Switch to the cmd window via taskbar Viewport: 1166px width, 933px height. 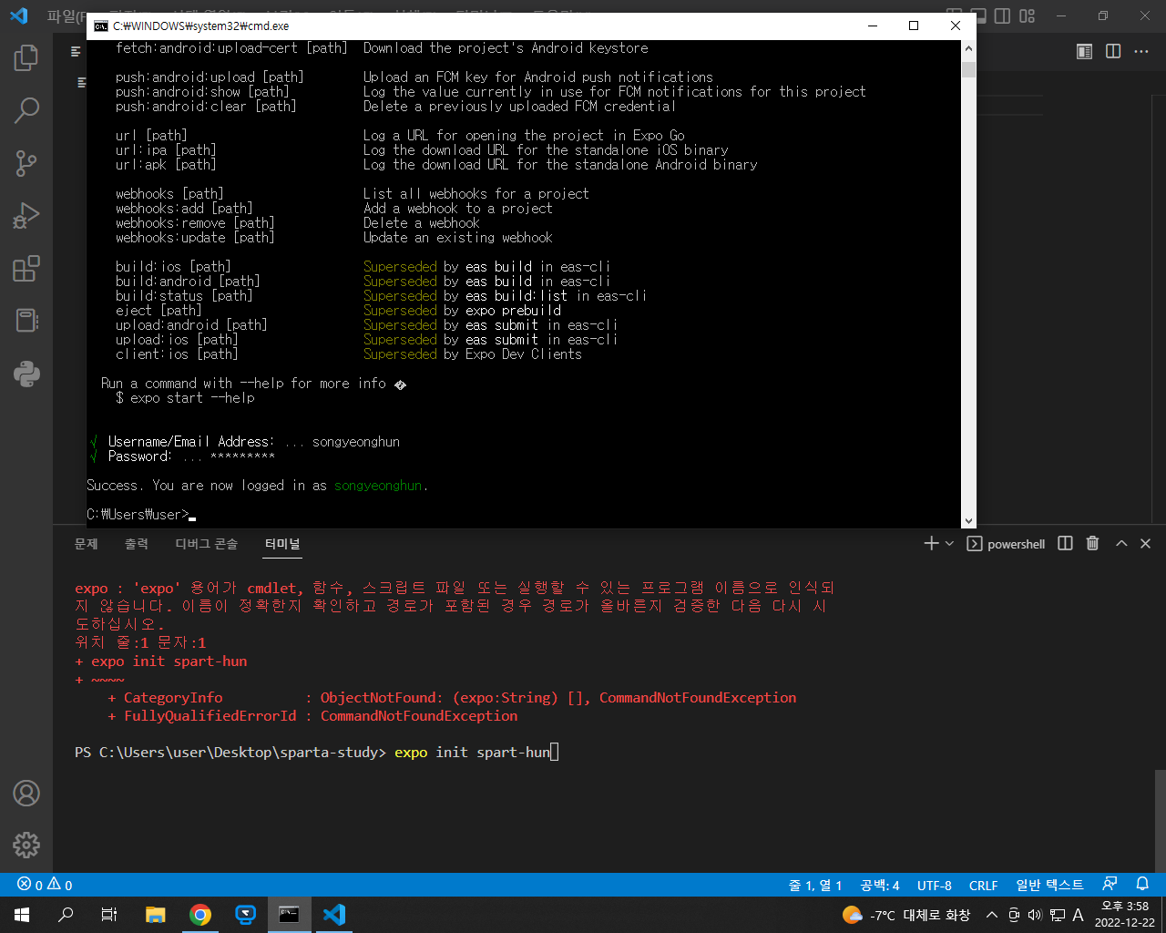[x=290, y=915]
